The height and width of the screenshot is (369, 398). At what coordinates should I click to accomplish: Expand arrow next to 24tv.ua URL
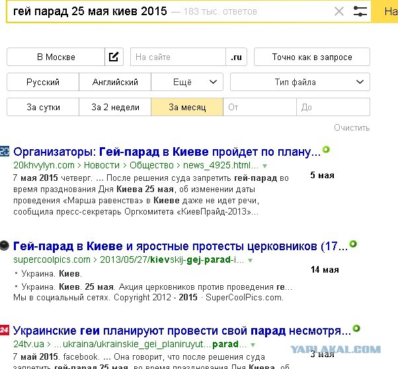(x=253, y=345)
